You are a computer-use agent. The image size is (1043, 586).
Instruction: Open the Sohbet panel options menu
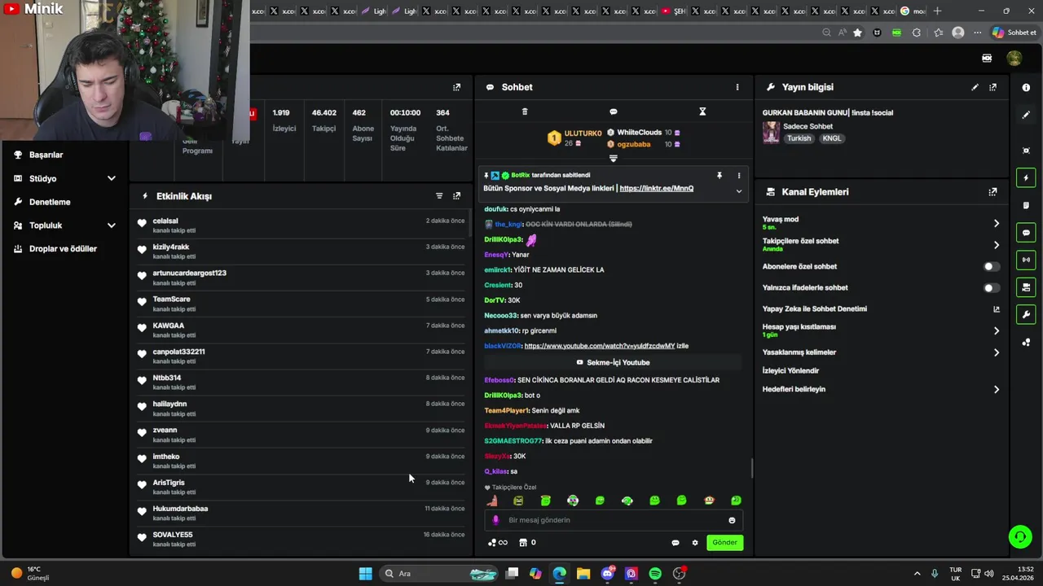click(737, 87)
